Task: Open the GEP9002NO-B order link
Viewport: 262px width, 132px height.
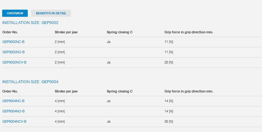Action: click(13, 52)
